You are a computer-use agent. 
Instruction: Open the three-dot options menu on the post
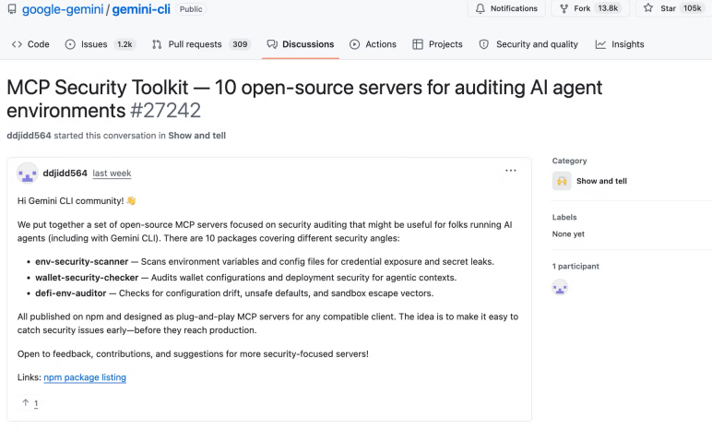coord(511,171)
